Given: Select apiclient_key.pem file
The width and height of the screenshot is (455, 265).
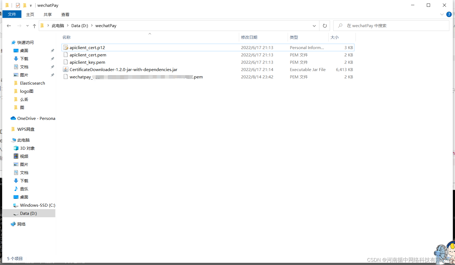Looking at the screenshot, I should pos(87,62).
